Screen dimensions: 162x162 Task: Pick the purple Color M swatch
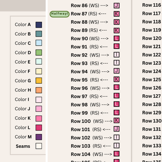[x=39, y=137]
